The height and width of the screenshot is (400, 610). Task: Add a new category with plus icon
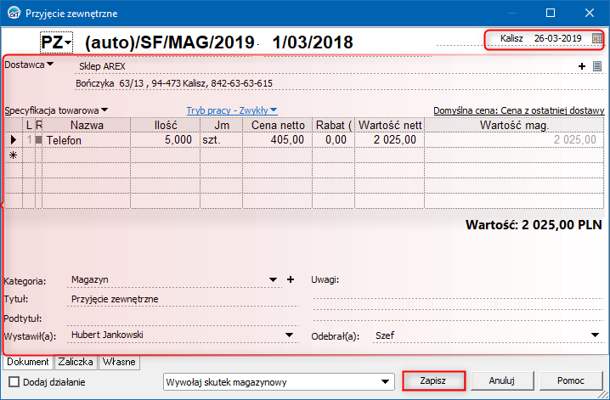(291, 279)
